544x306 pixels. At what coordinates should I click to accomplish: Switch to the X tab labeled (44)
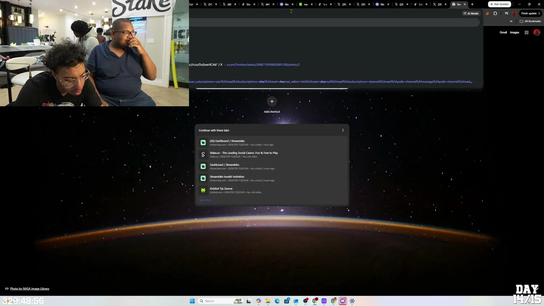(267, 4)
